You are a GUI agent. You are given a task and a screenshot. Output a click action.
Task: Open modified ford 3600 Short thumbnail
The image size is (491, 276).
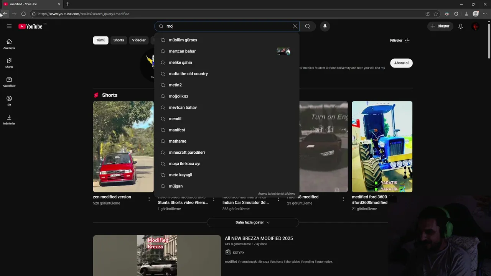point(382,146)
